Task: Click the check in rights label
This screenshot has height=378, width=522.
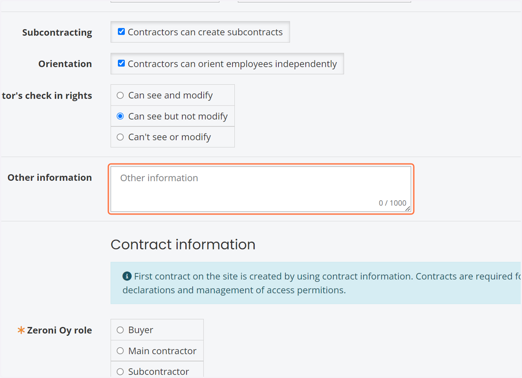Action: 47,96
